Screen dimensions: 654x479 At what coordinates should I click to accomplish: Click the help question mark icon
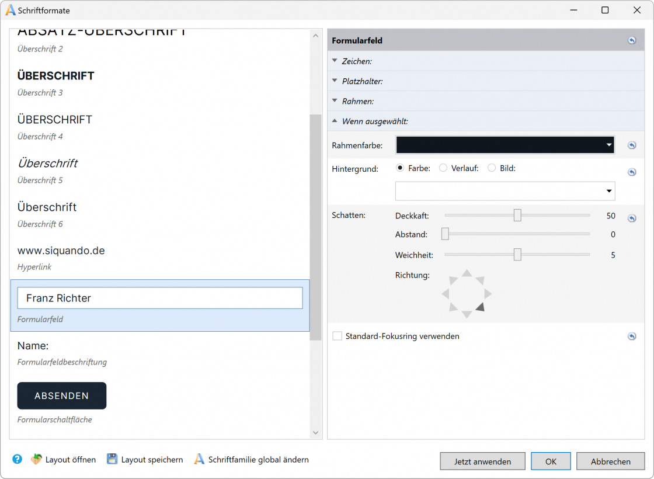pyautogui.click(x=17, y=459)
